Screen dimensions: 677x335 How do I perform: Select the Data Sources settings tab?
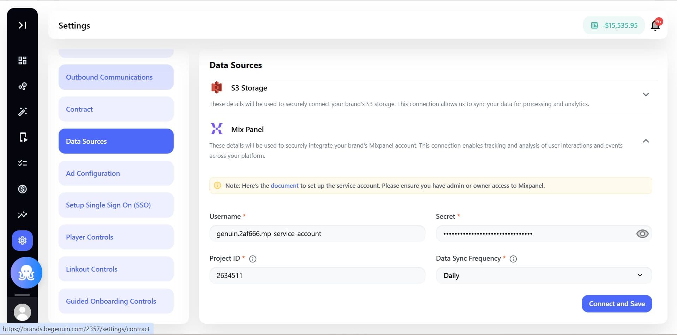(116, 141)
